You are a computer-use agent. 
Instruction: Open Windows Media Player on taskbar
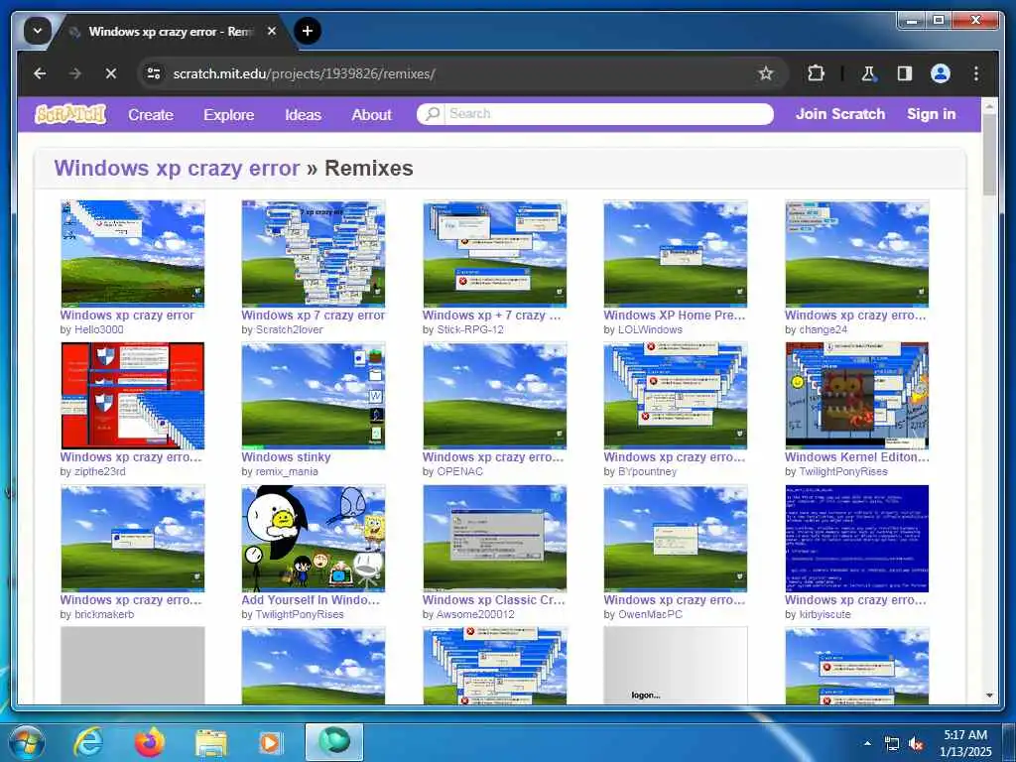[270, 742]
